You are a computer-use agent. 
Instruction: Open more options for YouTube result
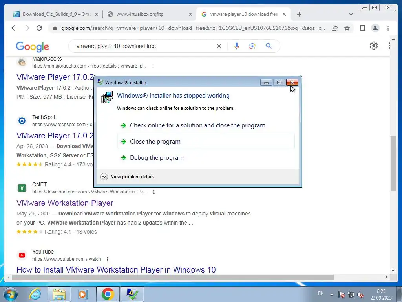click(x=108, y=259)
